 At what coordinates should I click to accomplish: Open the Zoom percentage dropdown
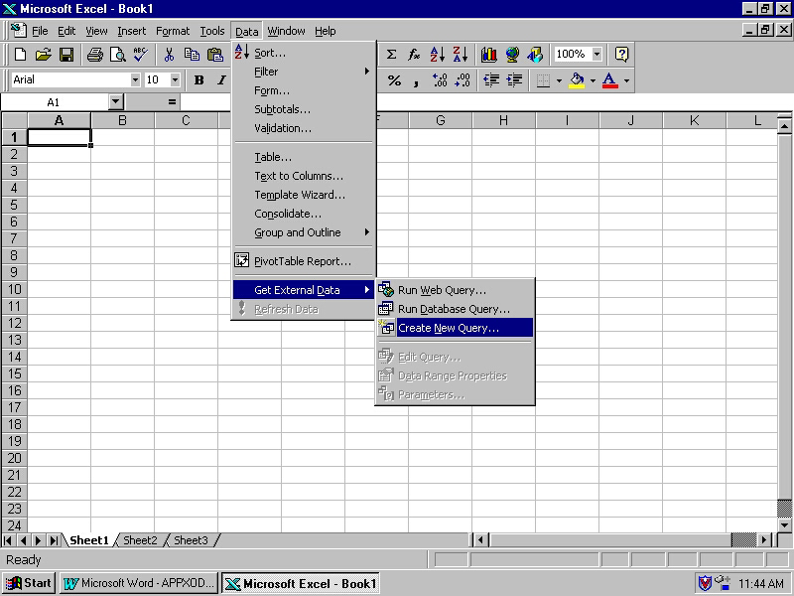(597, 55)
